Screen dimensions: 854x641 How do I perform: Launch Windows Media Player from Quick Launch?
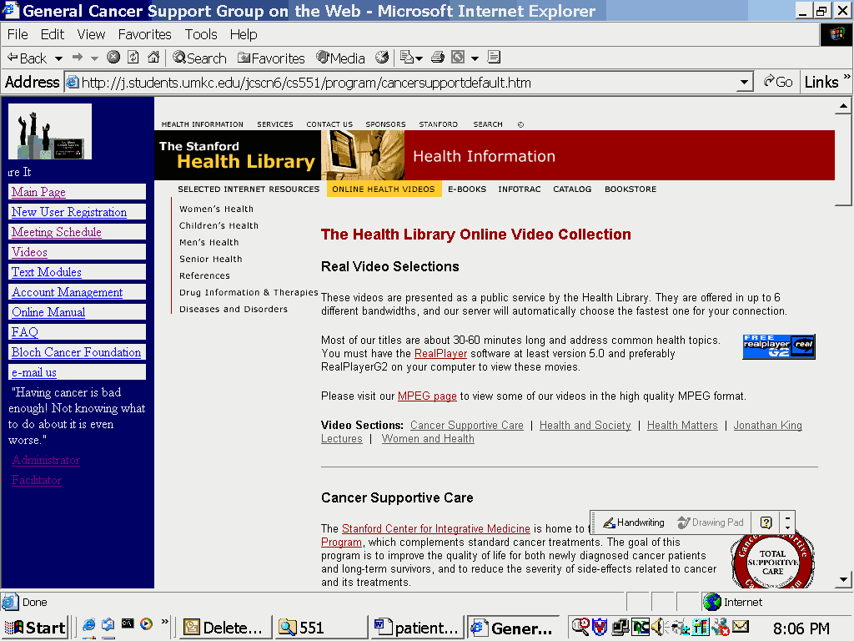(x=146, y=624)
